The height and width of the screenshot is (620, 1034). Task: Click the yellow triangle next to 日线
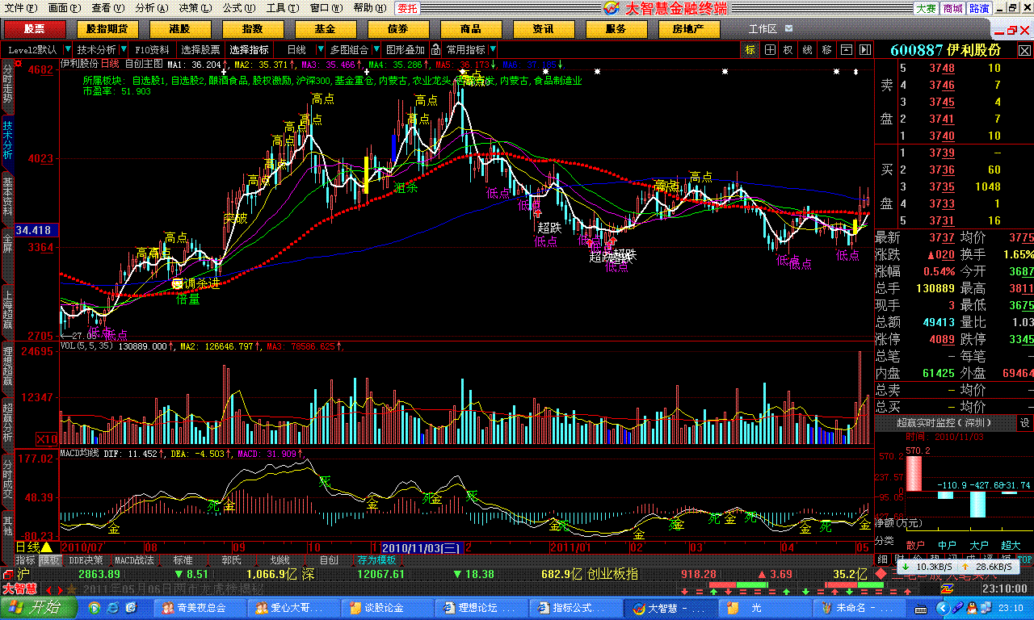pos(46,547)
